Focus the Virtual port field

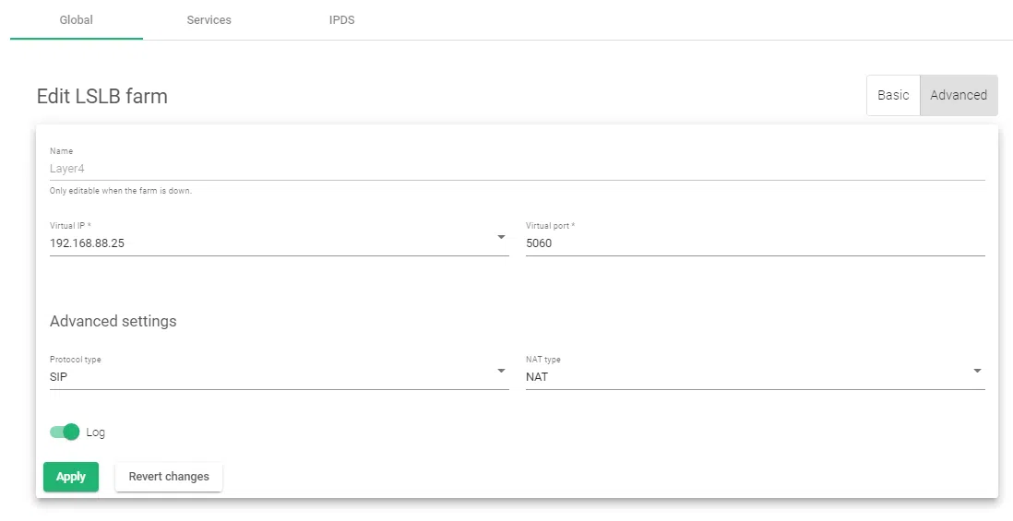[x=755, y=243]
